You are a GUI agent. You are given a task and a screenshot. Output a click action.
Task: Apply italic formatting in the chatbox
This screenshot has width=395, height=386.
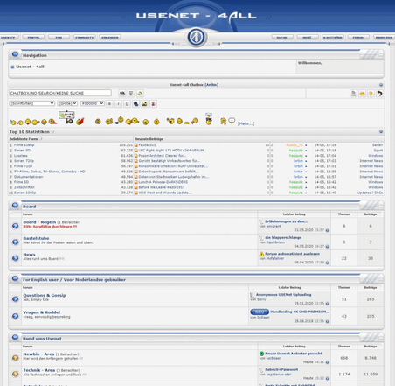118,103
